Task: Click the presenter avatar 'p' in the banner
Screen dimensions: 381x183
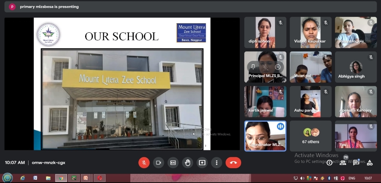Action: tap(12, 7)
